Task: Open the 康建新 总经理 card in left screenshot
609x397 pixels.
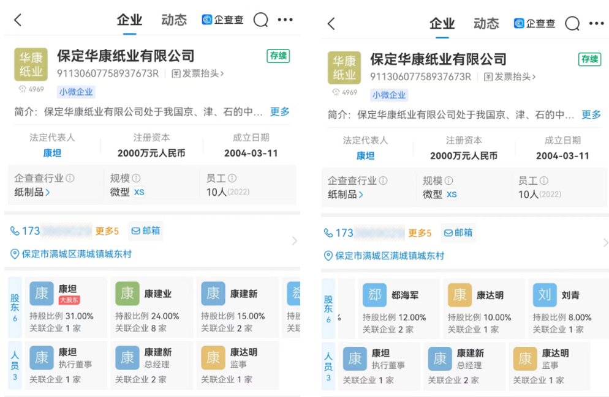Action: click(152, 365)
